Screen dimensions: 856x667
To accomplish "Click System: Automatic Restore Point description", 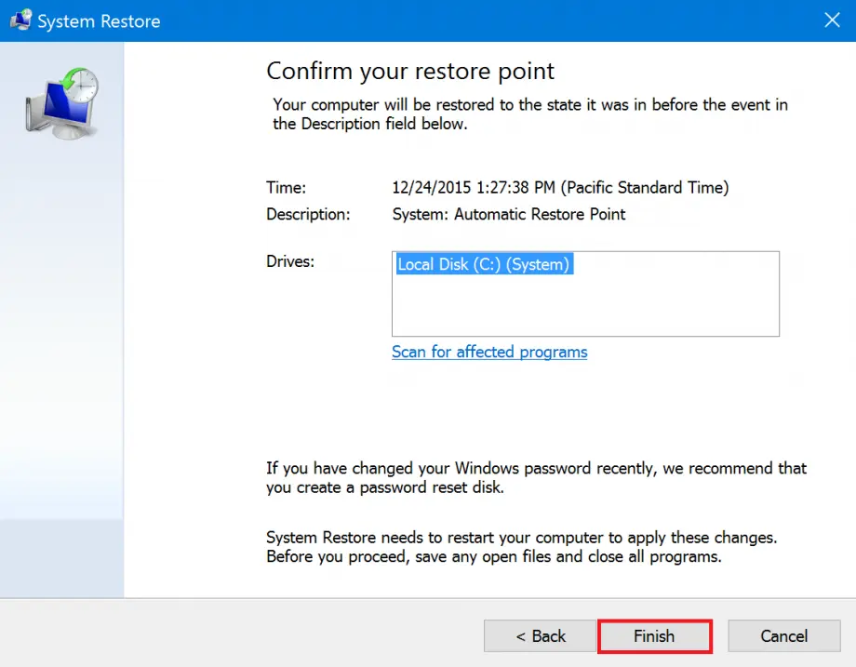I will tap(508, 214).
